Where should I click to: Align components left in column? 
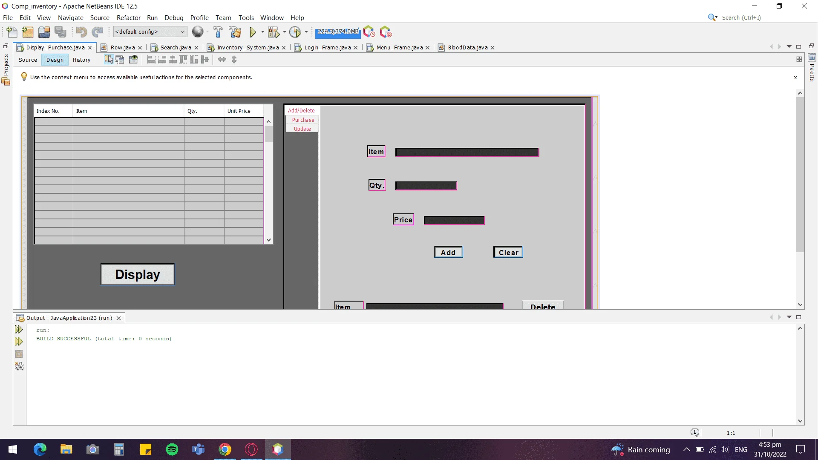click(151, 60)
